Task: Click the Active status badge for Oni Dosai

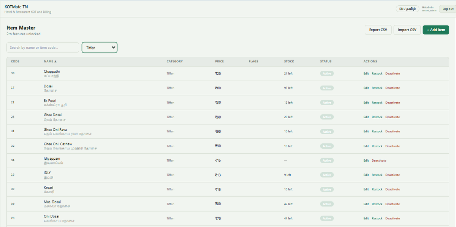Action: coord(327,219)
